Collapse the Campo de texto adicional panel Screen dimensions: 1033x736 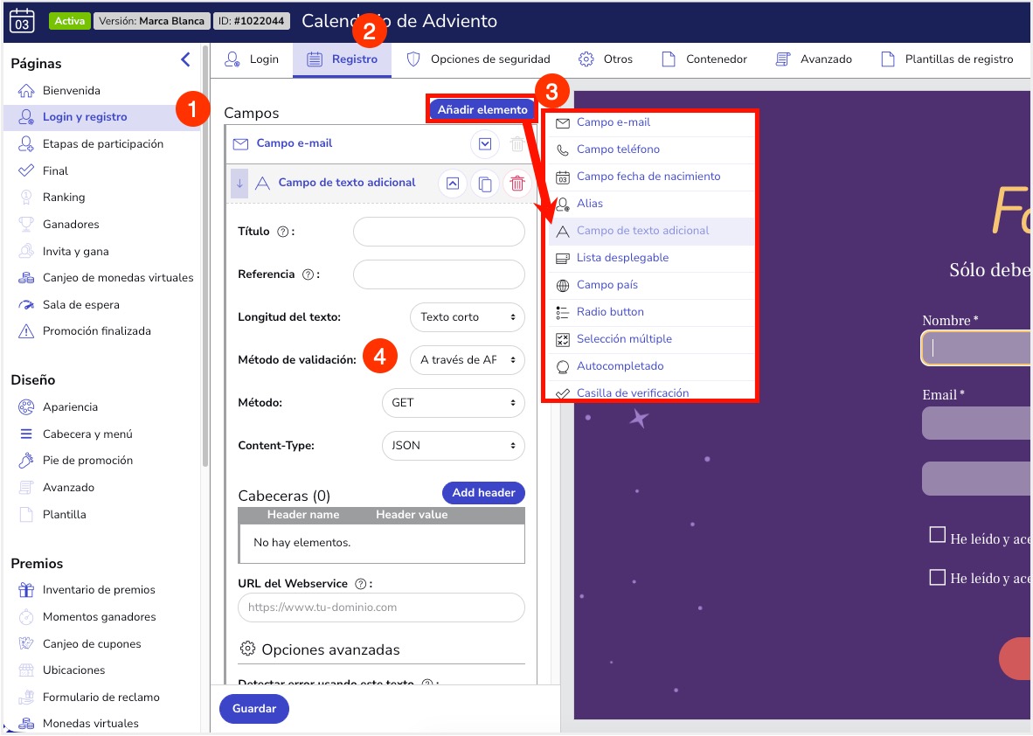pos(453,184)
